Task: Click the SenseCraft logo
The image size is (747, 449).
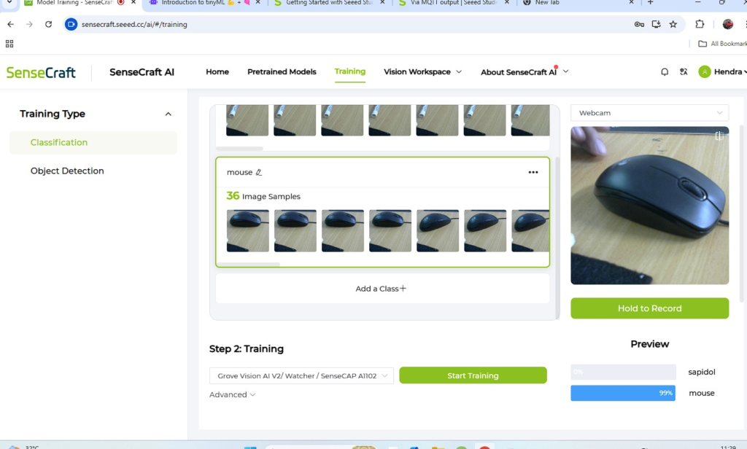Action: [x=41, y=72]
